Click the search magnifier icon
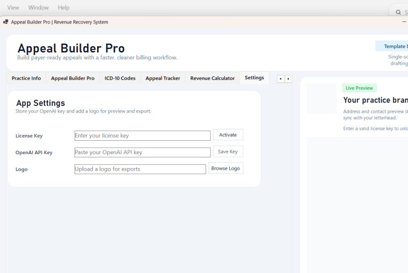 pos(398,12)
